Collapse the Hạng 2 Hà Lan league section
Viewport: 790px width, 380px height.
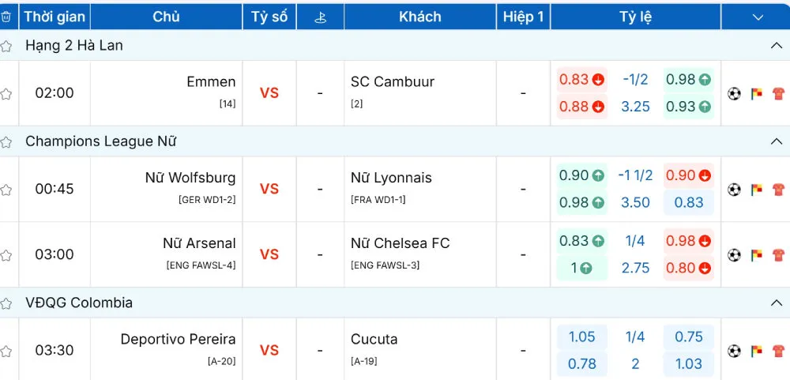pos(776,46)
